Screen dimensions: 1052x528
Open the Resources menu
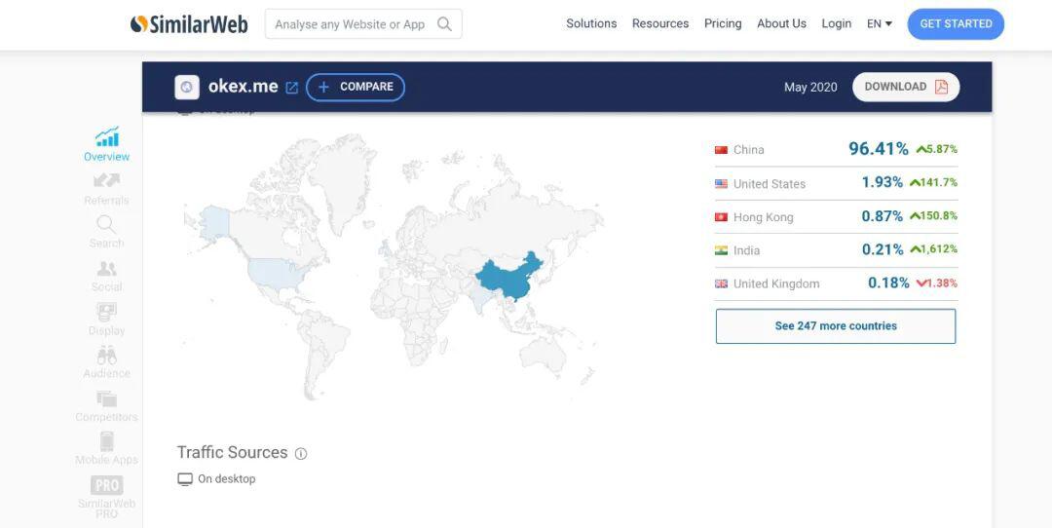[x=660, y=23]
